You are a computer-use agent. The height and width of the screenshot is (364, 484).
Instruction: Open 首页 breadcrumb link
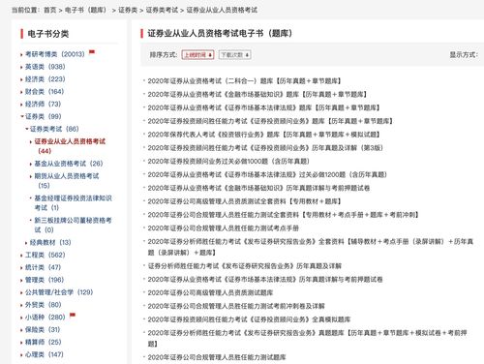[x=49, y=10]
